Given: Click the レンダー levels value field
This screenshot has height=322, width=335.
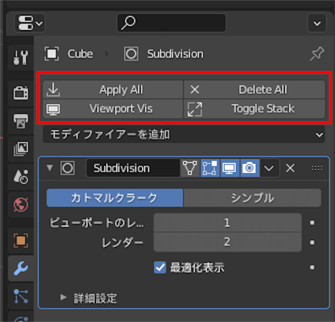Looking at the screenshot, I should pos(228,242).
